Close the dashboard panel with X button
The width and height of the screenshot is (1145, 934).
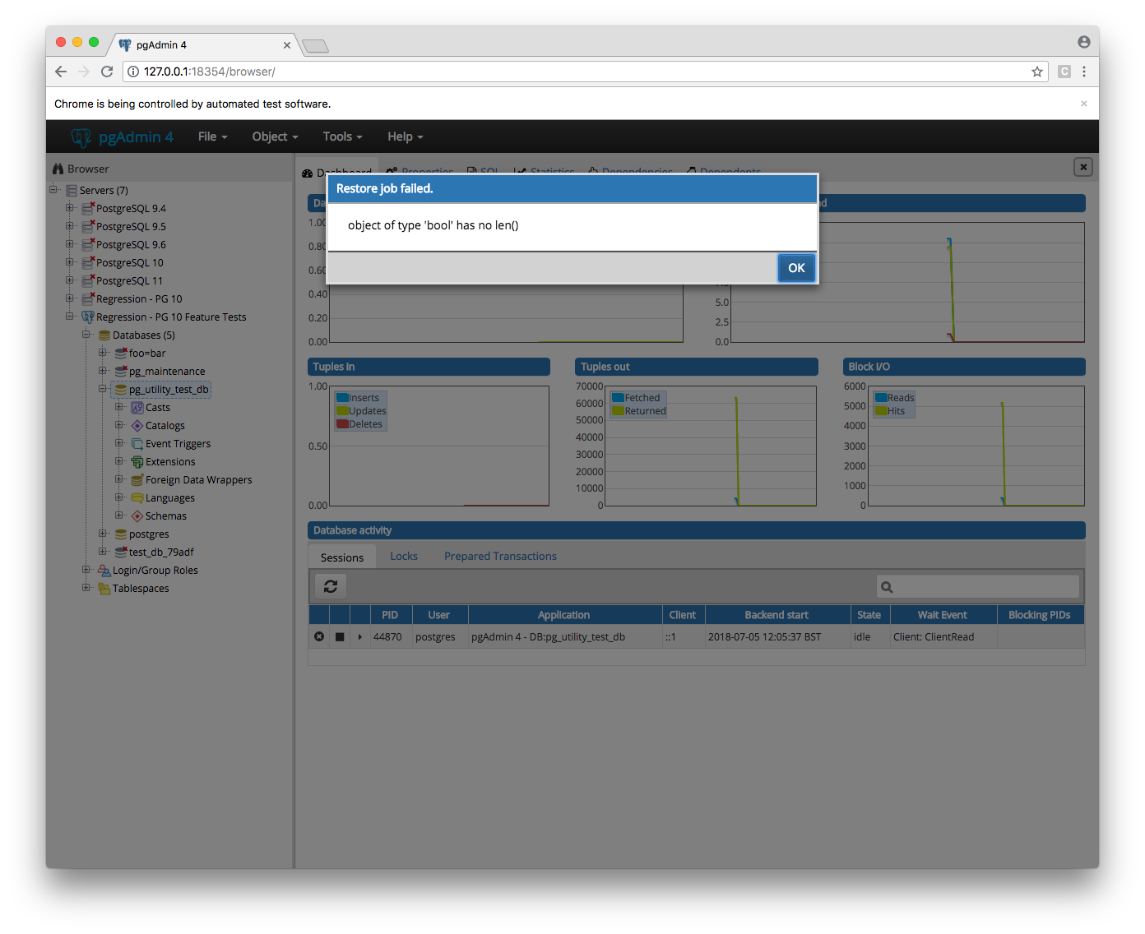click(1083, 167)
